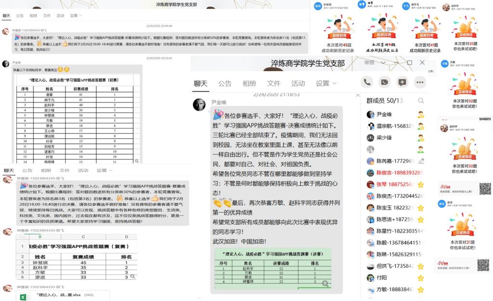This screenshot has width=493, height=301.
Task: Search group members with the magnifier icon
Action: pos(421,100)
